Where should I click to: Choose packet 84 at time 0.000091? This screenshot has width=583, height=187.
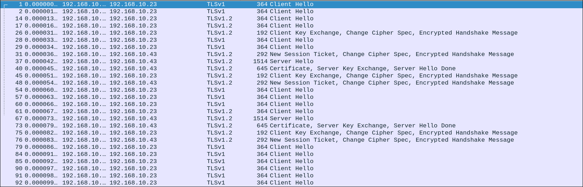coord(291,154)
